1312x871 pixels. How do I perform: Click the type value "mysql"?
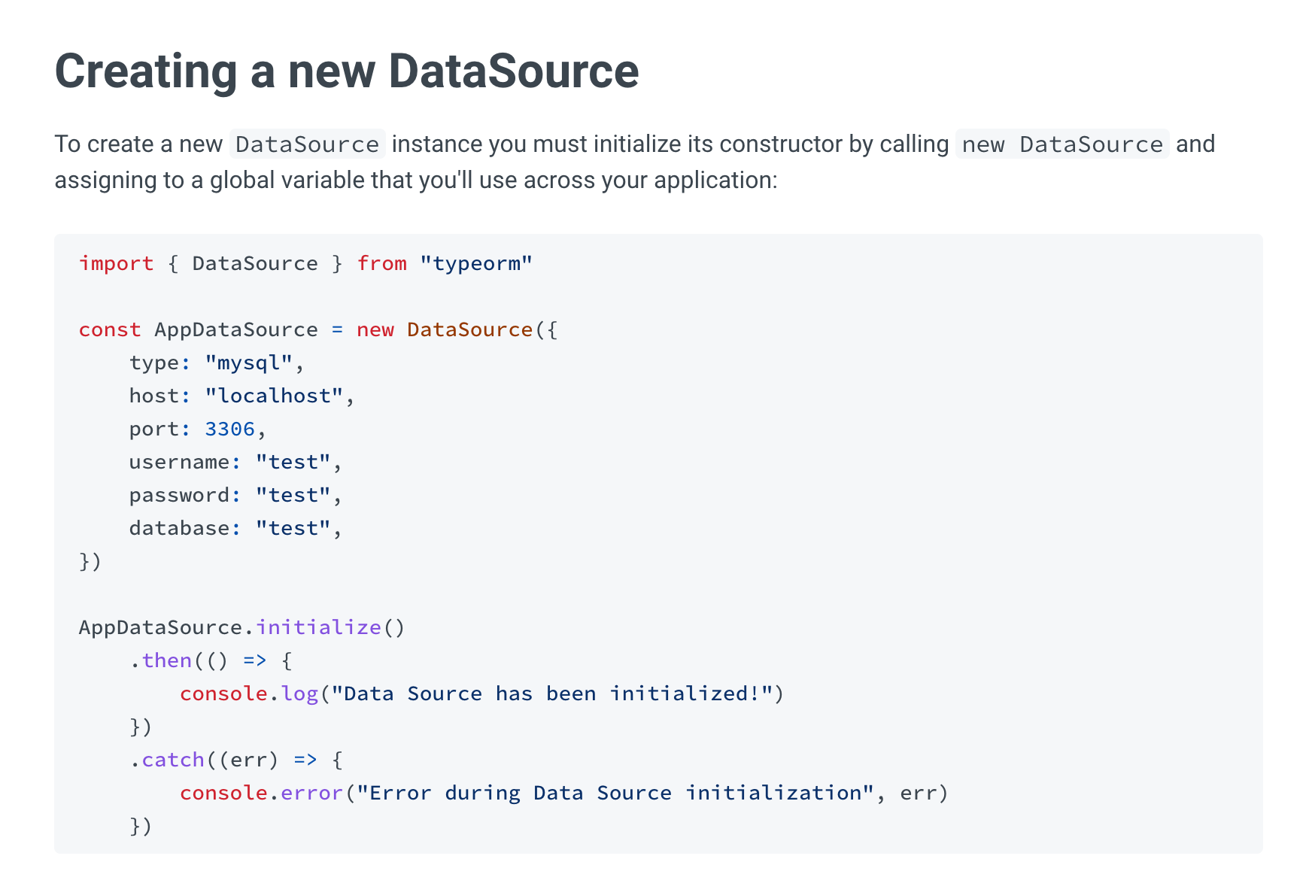248,363
